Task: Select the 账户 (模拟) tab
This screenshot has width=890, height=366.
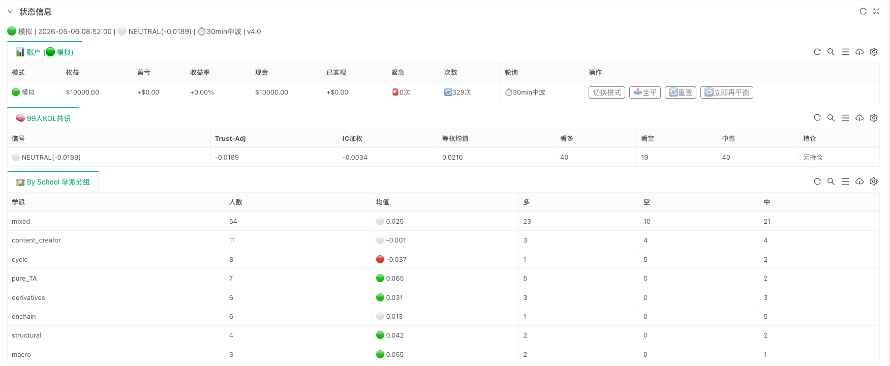Action: (x=45, y=52)
